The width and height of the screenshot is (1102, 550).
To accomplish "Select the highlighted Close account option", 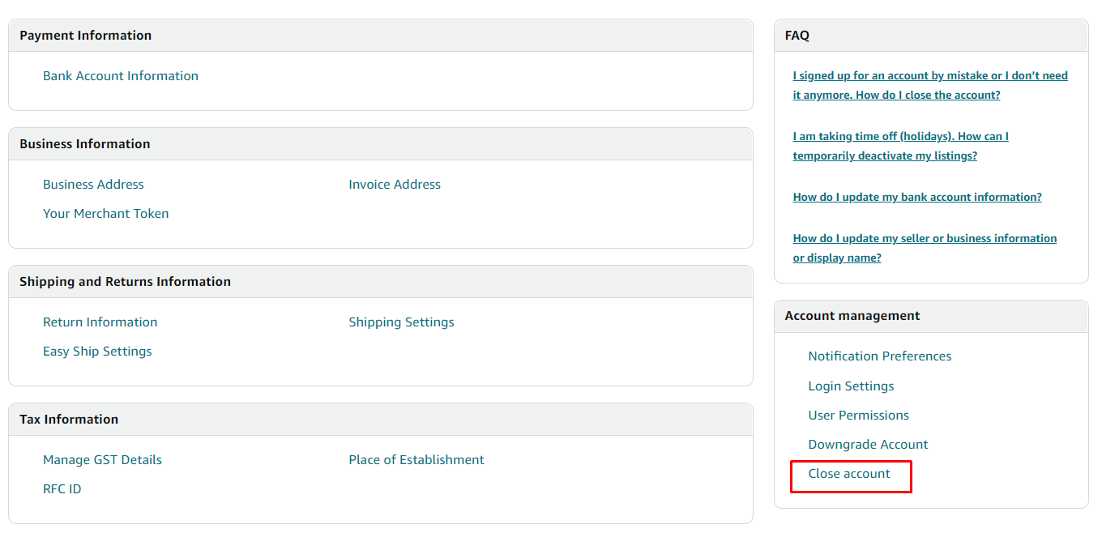I will click(x=850, y=473).
